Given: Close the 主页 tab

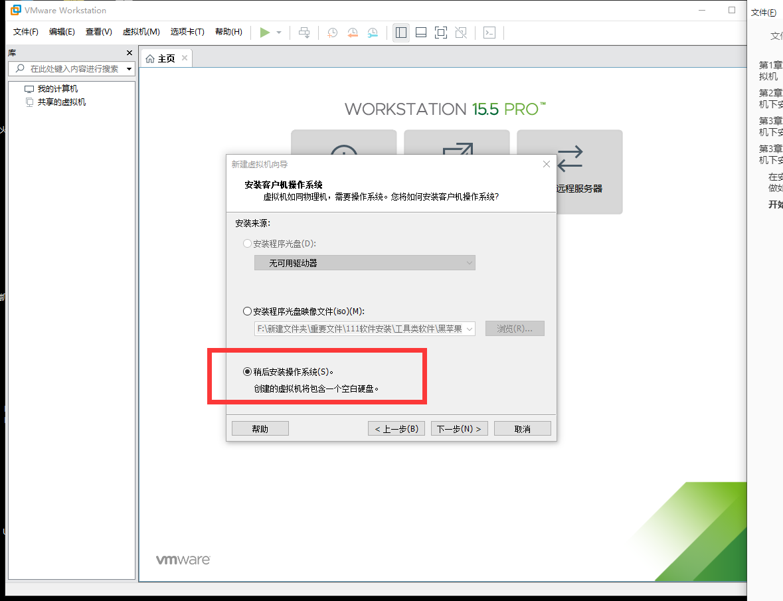Looking at the screenshot, I should 184,58.
